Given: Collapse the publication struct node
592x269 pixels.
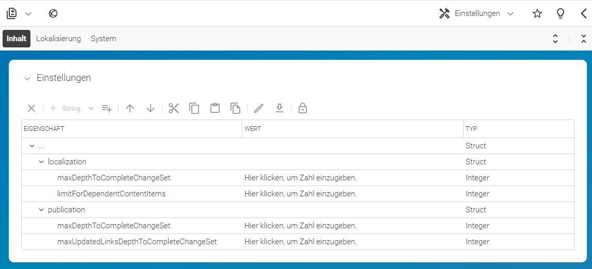Looking at the screenshot, I should [41, 210].
